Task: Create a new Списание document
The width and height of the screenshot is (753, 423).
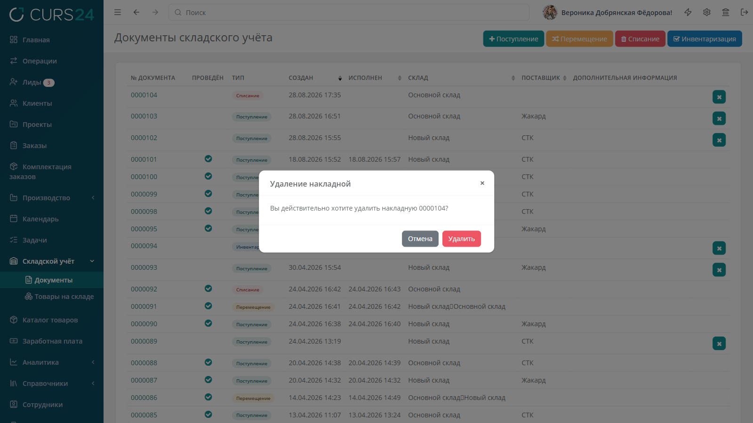Action: click(640, 39)
